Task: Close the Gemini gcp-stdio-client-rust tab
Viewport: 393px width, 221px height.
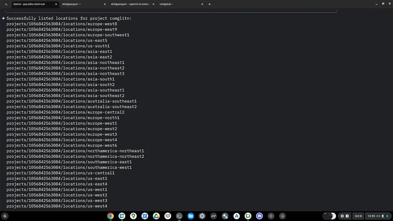Action: (x=56, y=4)
